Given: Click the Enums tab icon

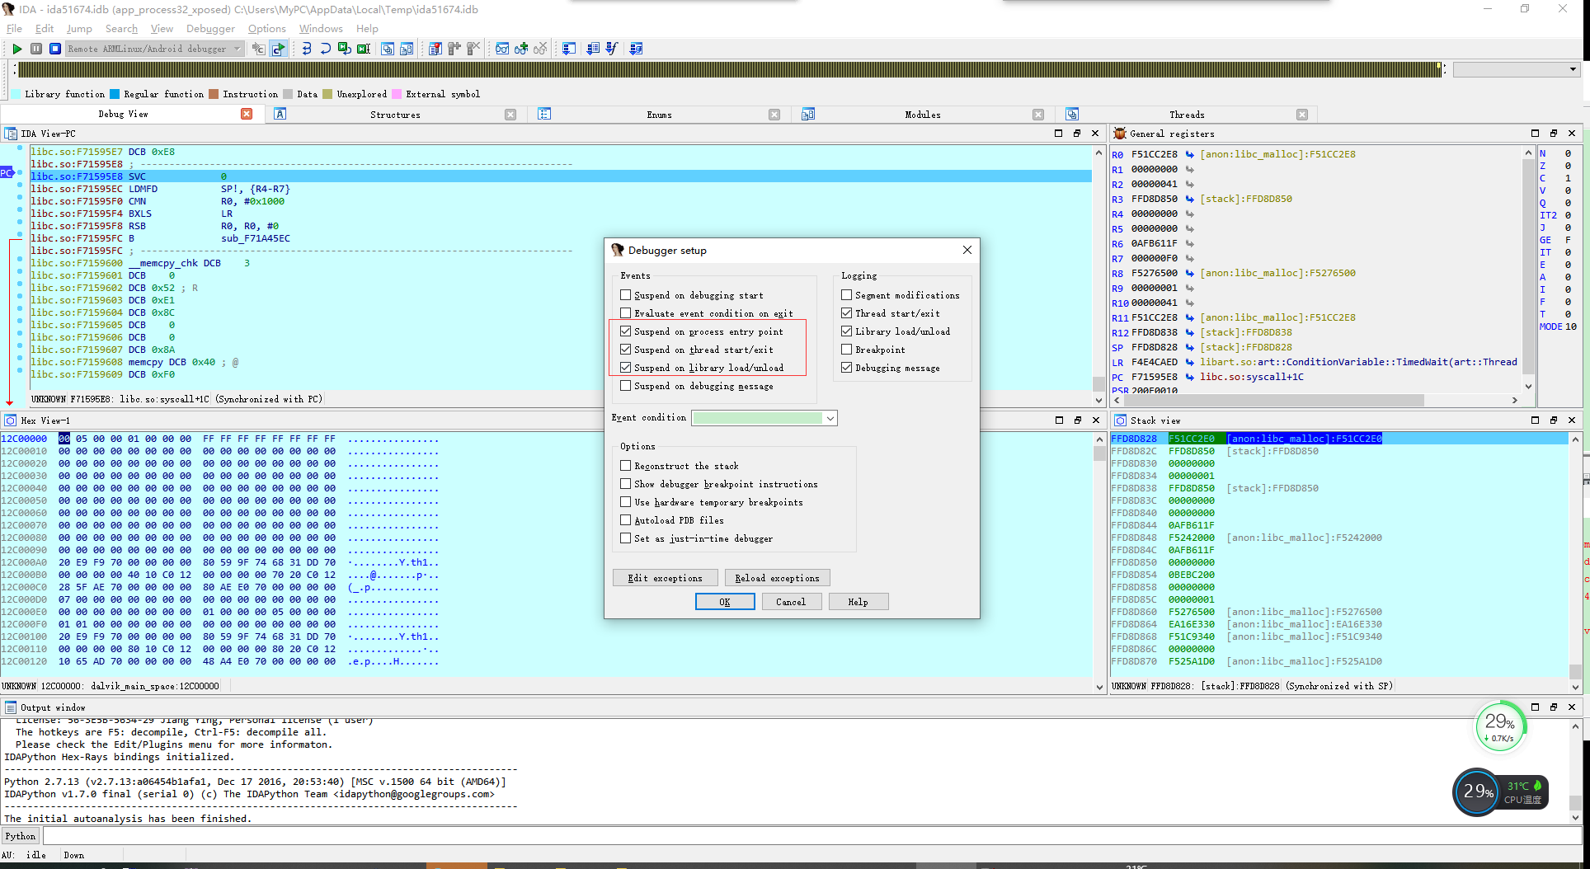Looking at the screenshot, I should pos(544,114).
